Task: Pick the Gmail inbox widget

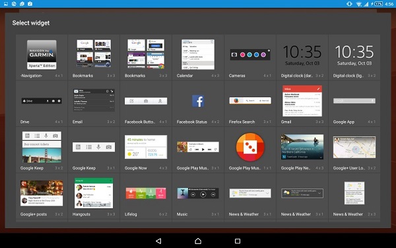Action: pos(302,101)
